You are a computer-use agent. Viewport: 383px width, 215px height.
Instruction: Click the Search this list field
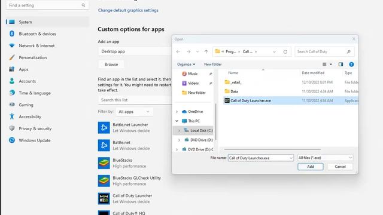135,100
